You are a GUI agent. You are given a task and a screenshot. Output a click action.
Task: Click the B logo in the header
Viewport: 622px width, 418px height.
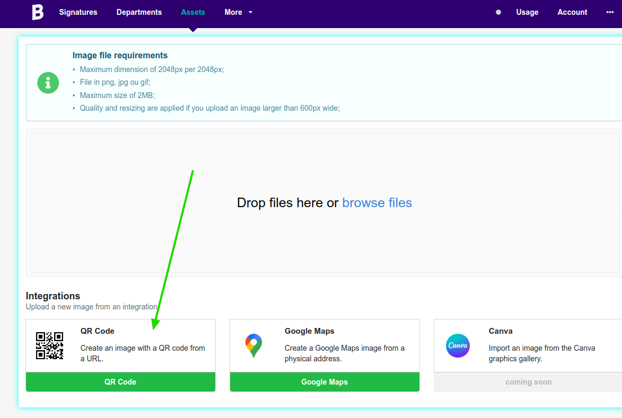(x=37, y=12)
